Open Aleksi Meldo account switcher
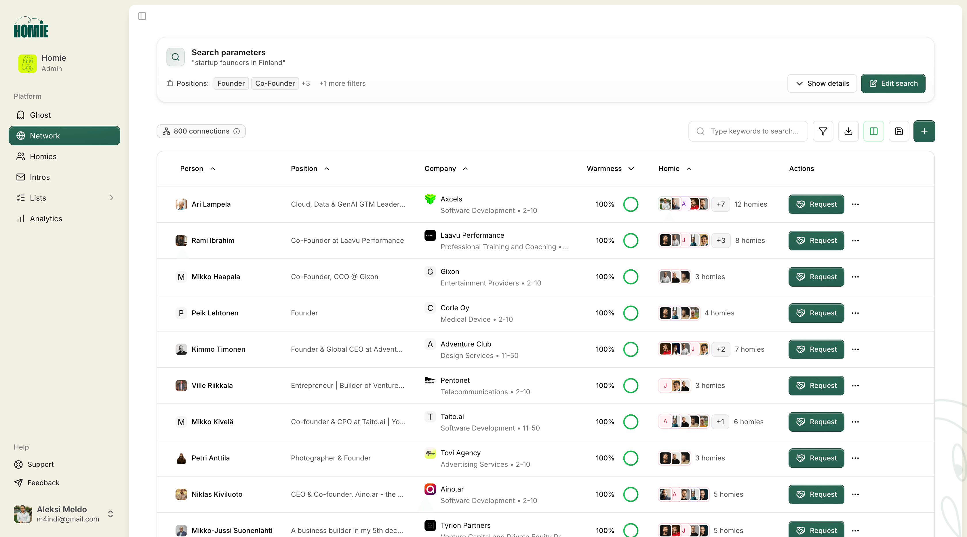 (110, 514)
